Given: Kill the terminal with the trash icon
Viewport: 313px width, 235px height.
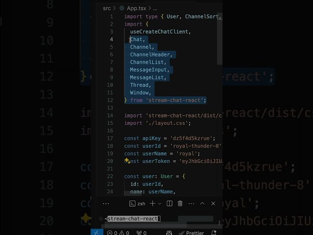Looking at the screenshot, I should click(x=180, y=204).
